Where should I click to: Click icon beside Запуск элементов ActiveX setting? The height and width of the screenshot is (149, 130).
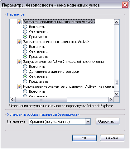click(19, 62)
